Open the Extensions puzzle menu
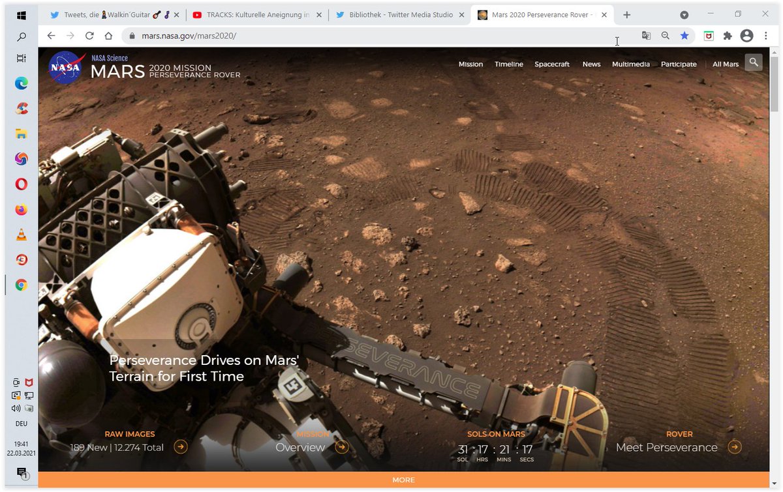This screenshot has height=492, width=783. pos(728,36)
